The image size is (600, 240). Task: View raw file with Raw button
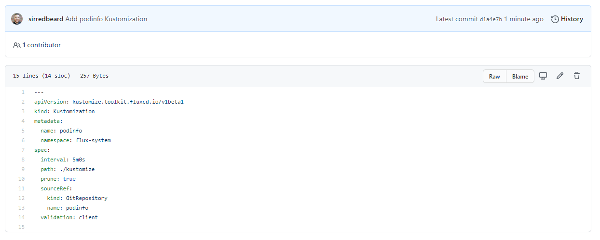coord(494,76)
